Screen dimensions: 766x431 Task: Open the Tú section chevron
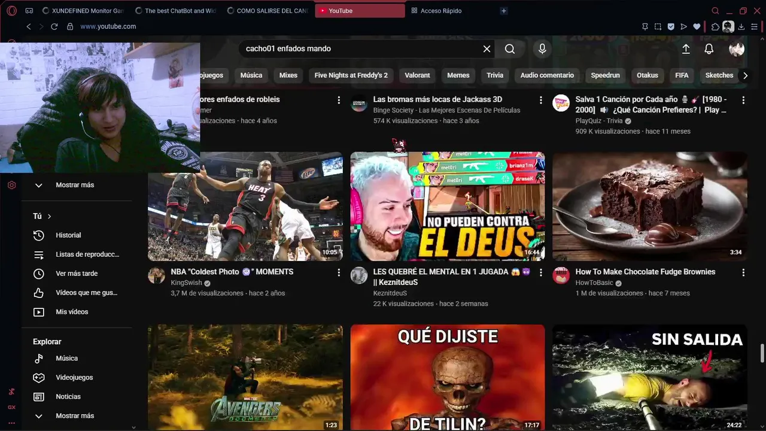coord(49,216)
